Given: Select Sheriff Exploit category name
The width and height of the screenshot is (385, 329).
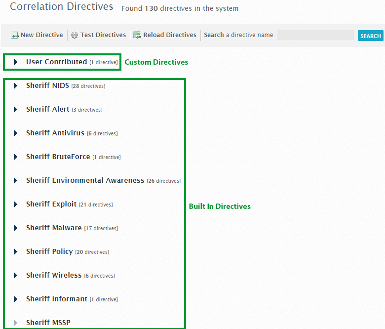Looking at the screenshot, I should tap(51, 204).
